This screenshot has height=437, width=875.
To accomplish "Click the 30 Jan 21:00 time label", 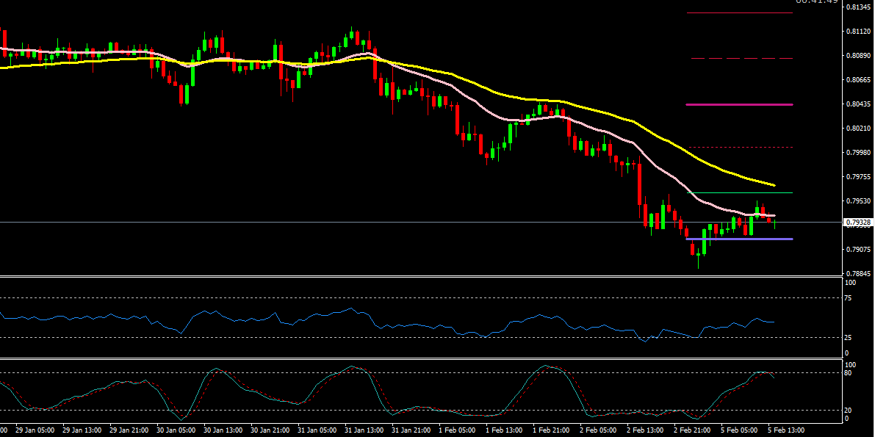I will point(270,431).
